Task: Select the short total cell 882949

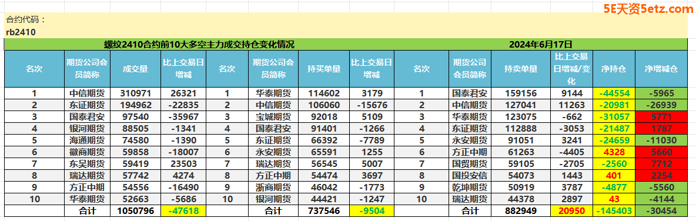Action: (x=521, y=210)
